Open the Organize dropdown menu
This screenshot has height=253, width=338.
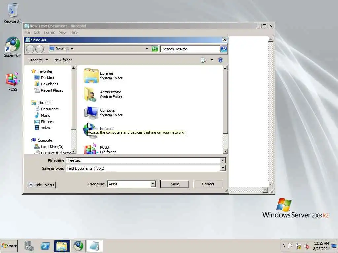[38, 60]
